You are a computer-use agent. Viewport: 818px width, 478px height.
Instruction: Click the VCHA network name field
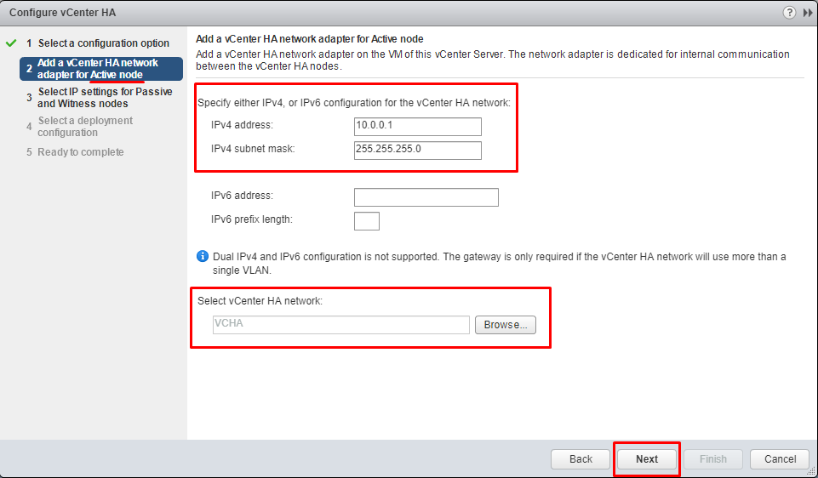(x=341, y=325)
